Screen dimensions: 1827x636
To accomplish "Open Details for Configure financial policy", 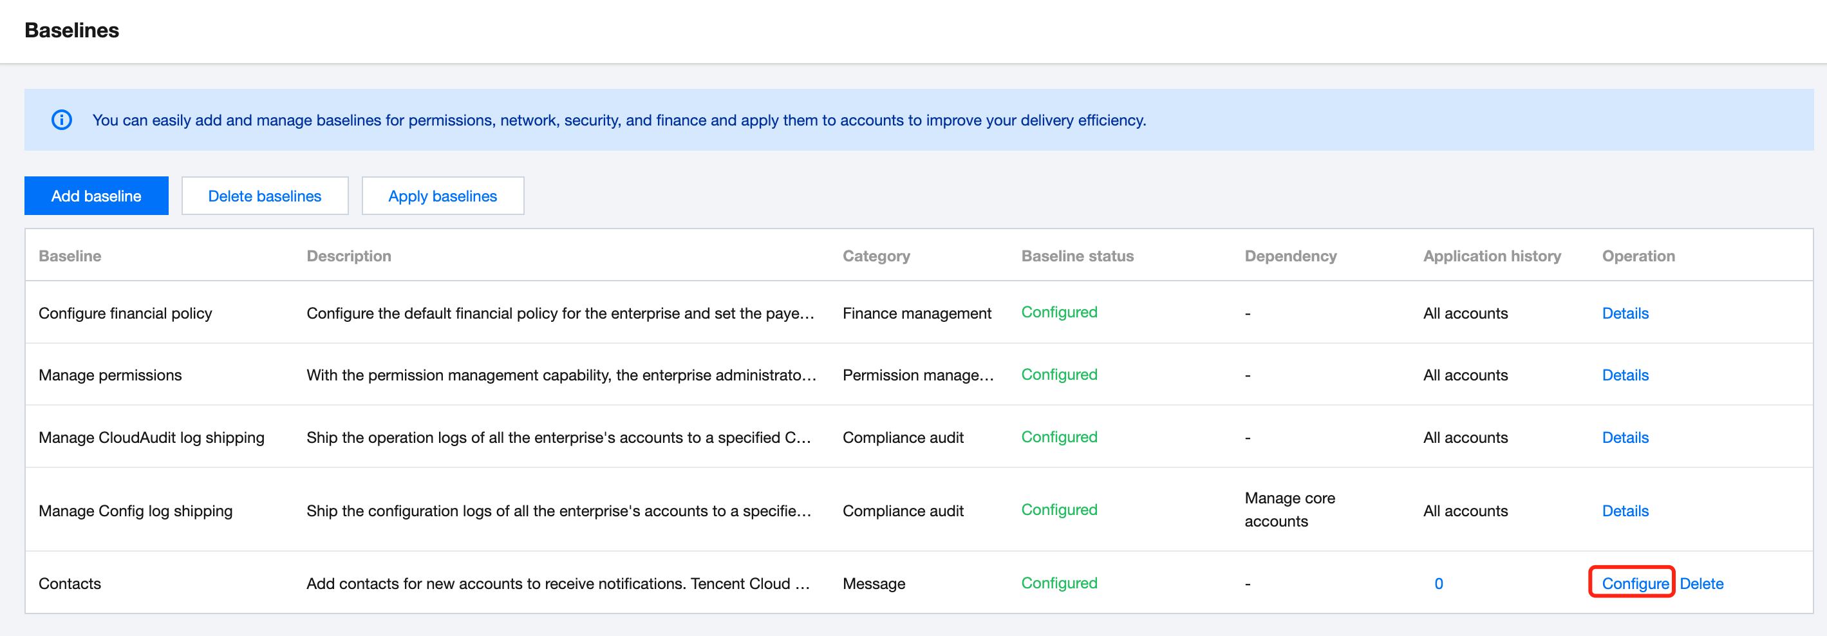I will click(1625, 313).
